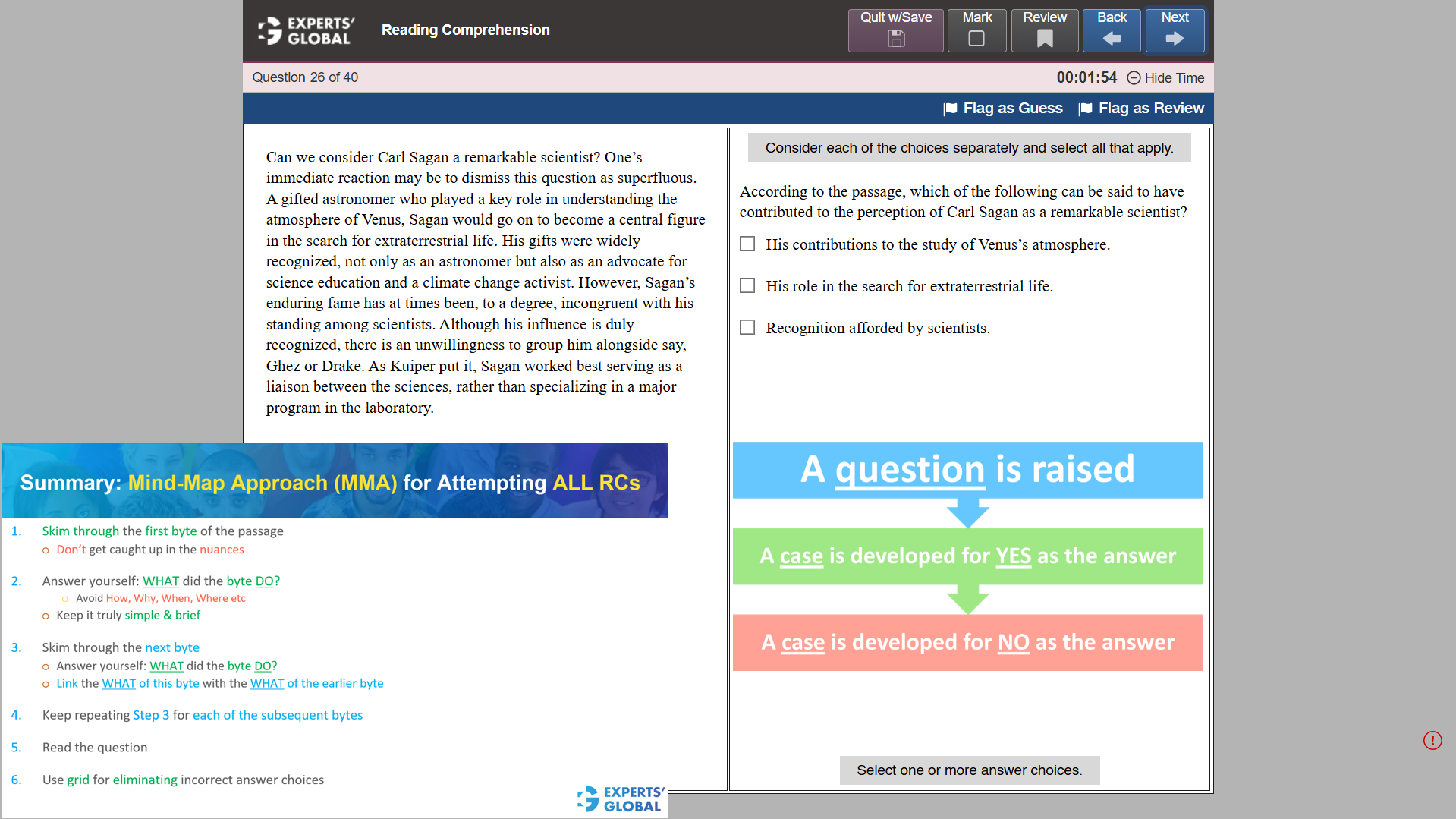
Task: Toggle Hide Time to conceal the timer
Action: pos(1174,77)
